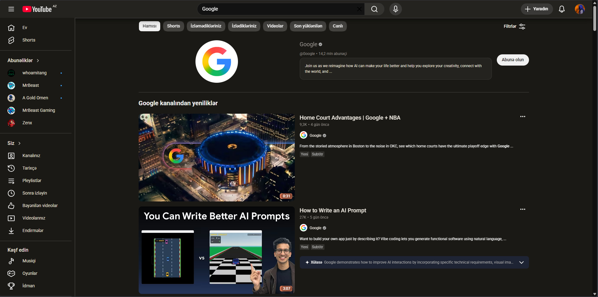Screen dimensions: 598x297
Task: Select the Shorts filter chip
Action: point(174,26)
